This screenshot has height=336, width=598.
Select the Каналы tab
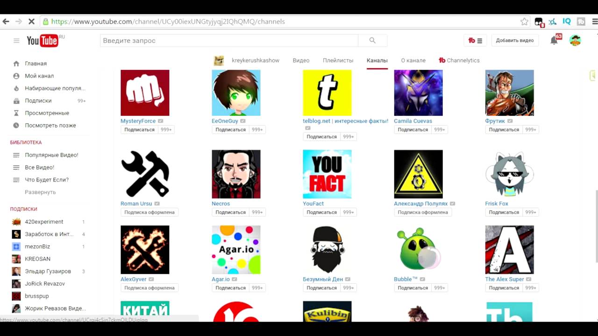377,60
